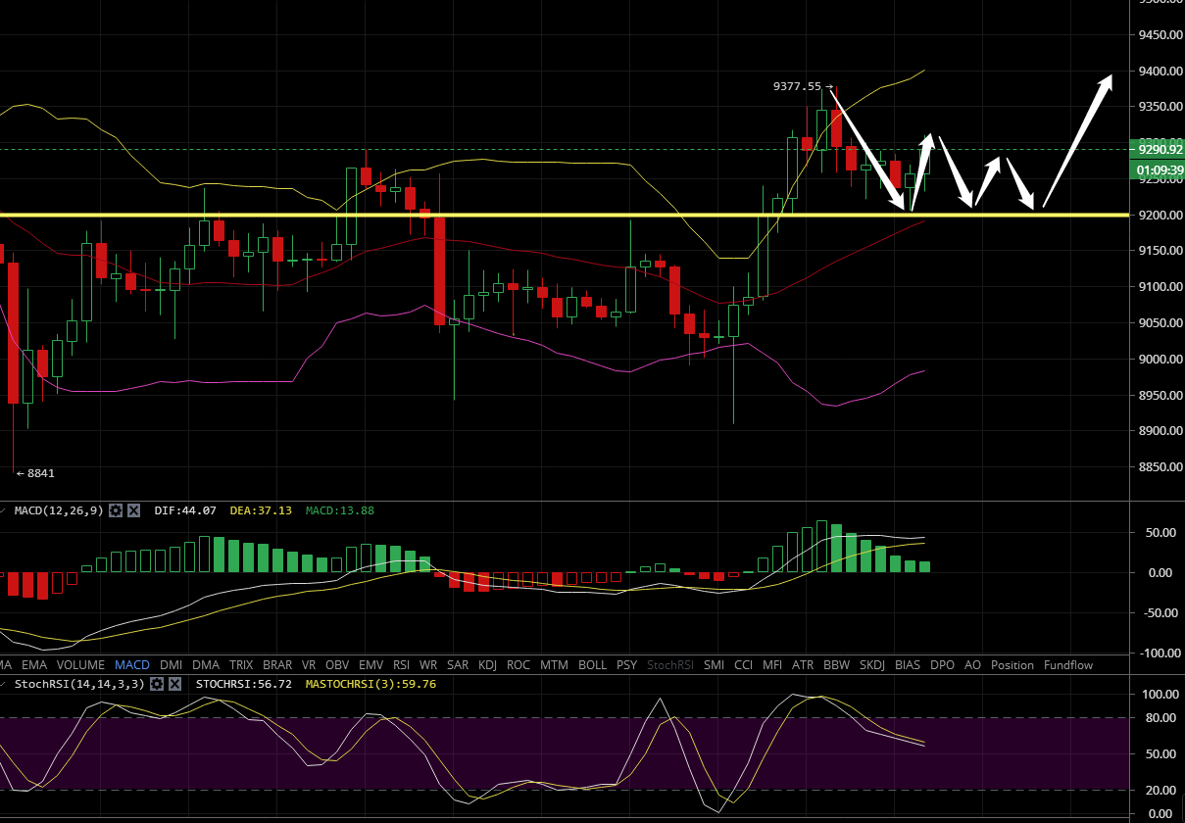This screenshot has height=823, width=1185.
Task: Close the MACD indicator panel
Action: coord(134,510)
